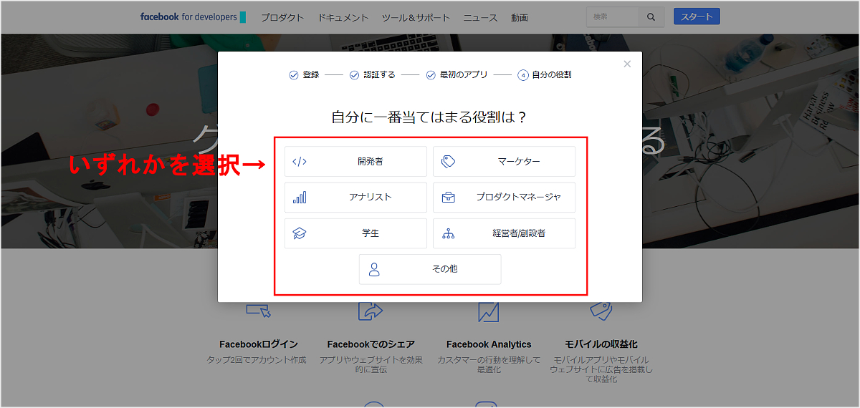
Task: Click the person icon for その他
Action: [374, 270]
